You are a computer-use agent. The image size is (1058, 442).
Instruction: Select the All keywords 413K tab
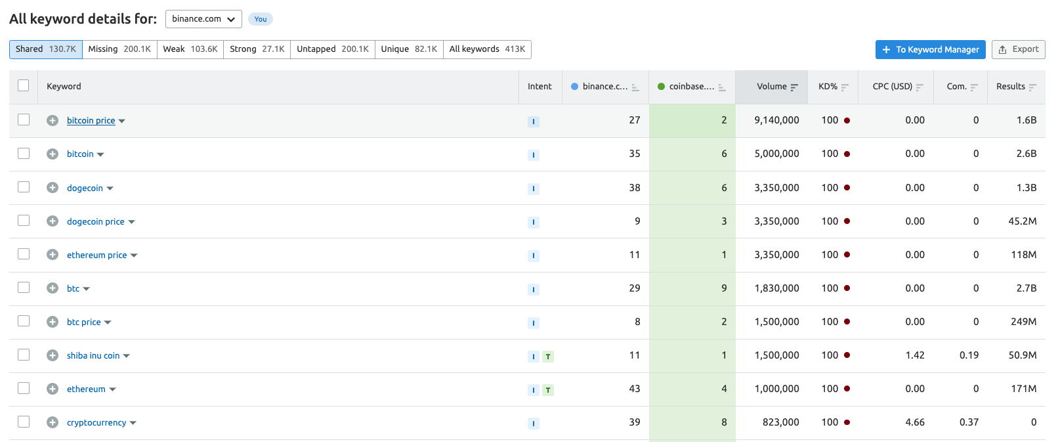coord(487,49)
